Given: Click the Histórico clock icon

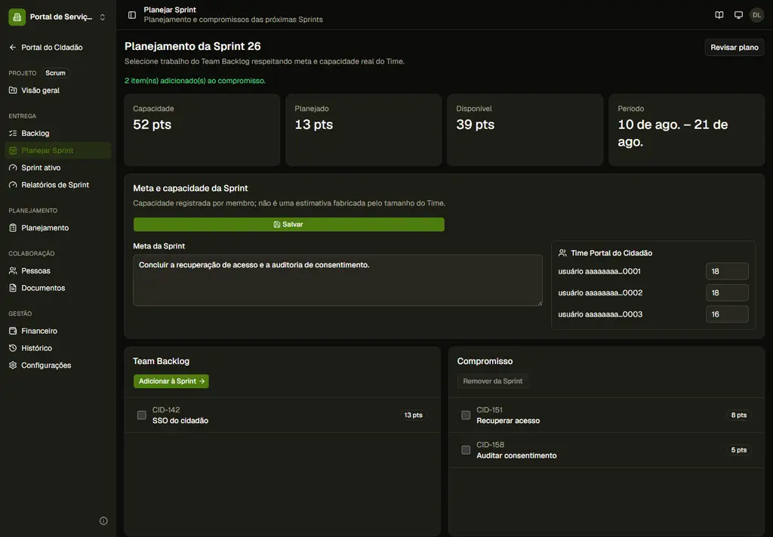Looking at the screenshot, I should point(13,348).
